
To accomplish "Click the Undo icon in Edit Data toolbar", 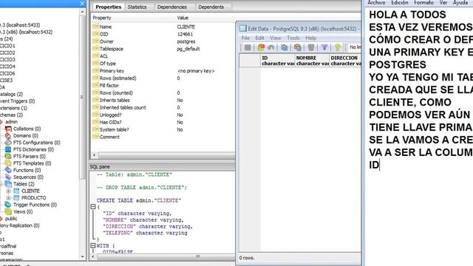I will tap(271, 47).
